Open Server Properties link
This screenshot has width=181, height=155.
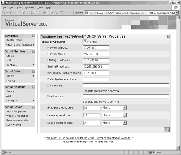pos(16,111)
